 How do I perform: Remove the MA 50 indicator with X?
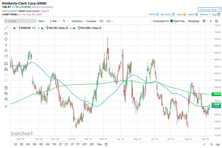point(70,28)
